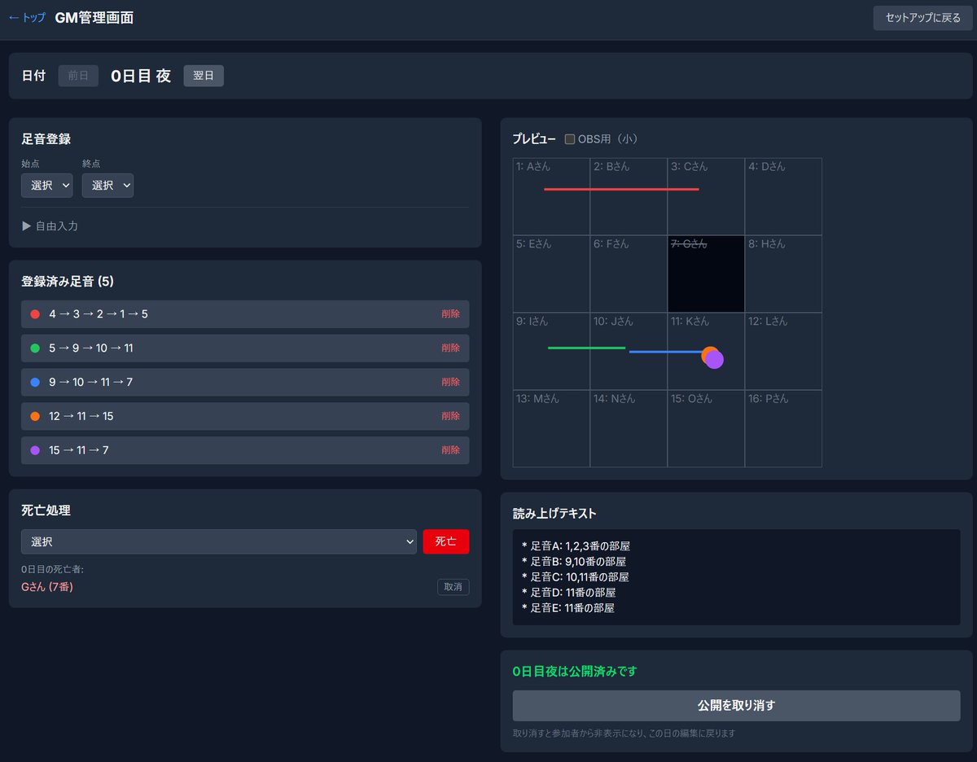Click the red 死亡 button
The image size is (977, 762).
(x=446, y=541)
